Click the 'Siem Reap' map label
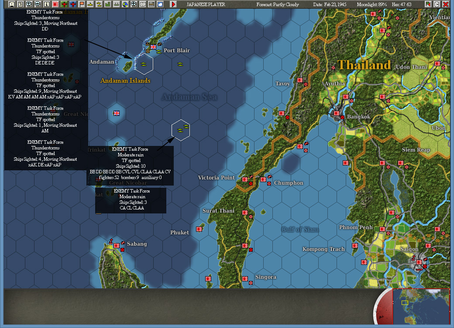The image size is (454, 328). click(416, 150)
